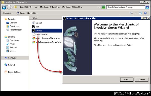
Task: Select the 'up' folder in address path
Action: pos(36,7)
